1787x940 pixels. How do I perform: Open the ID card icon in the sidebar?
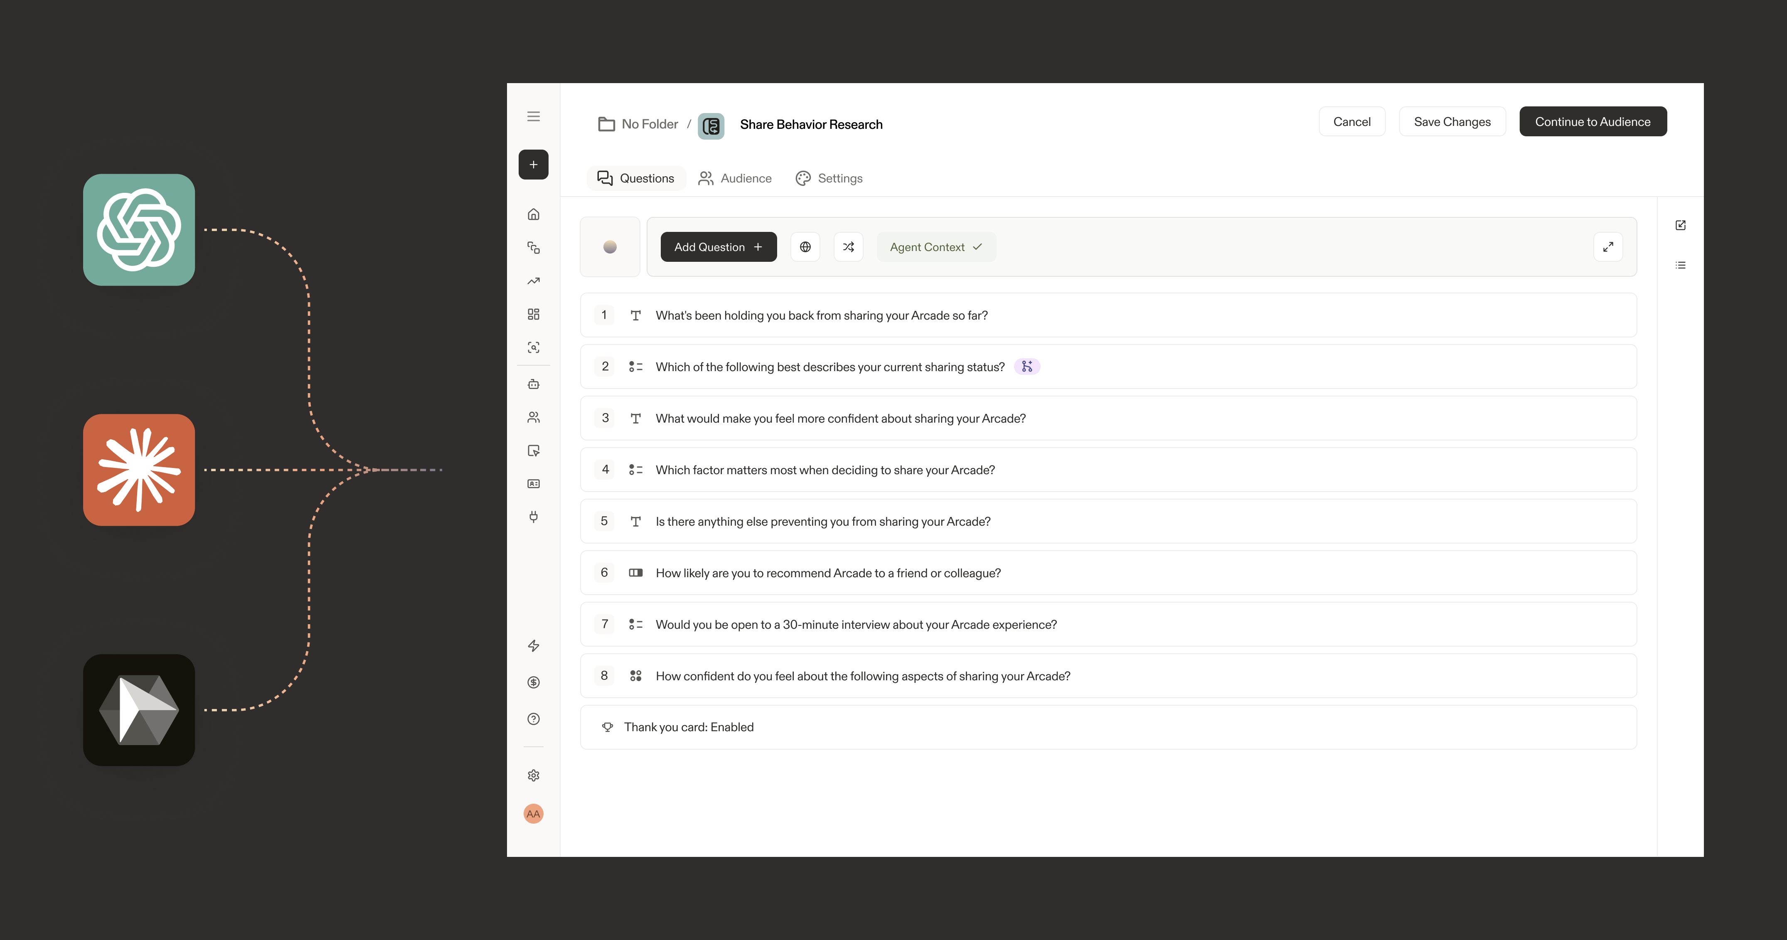tap(534, 484)
